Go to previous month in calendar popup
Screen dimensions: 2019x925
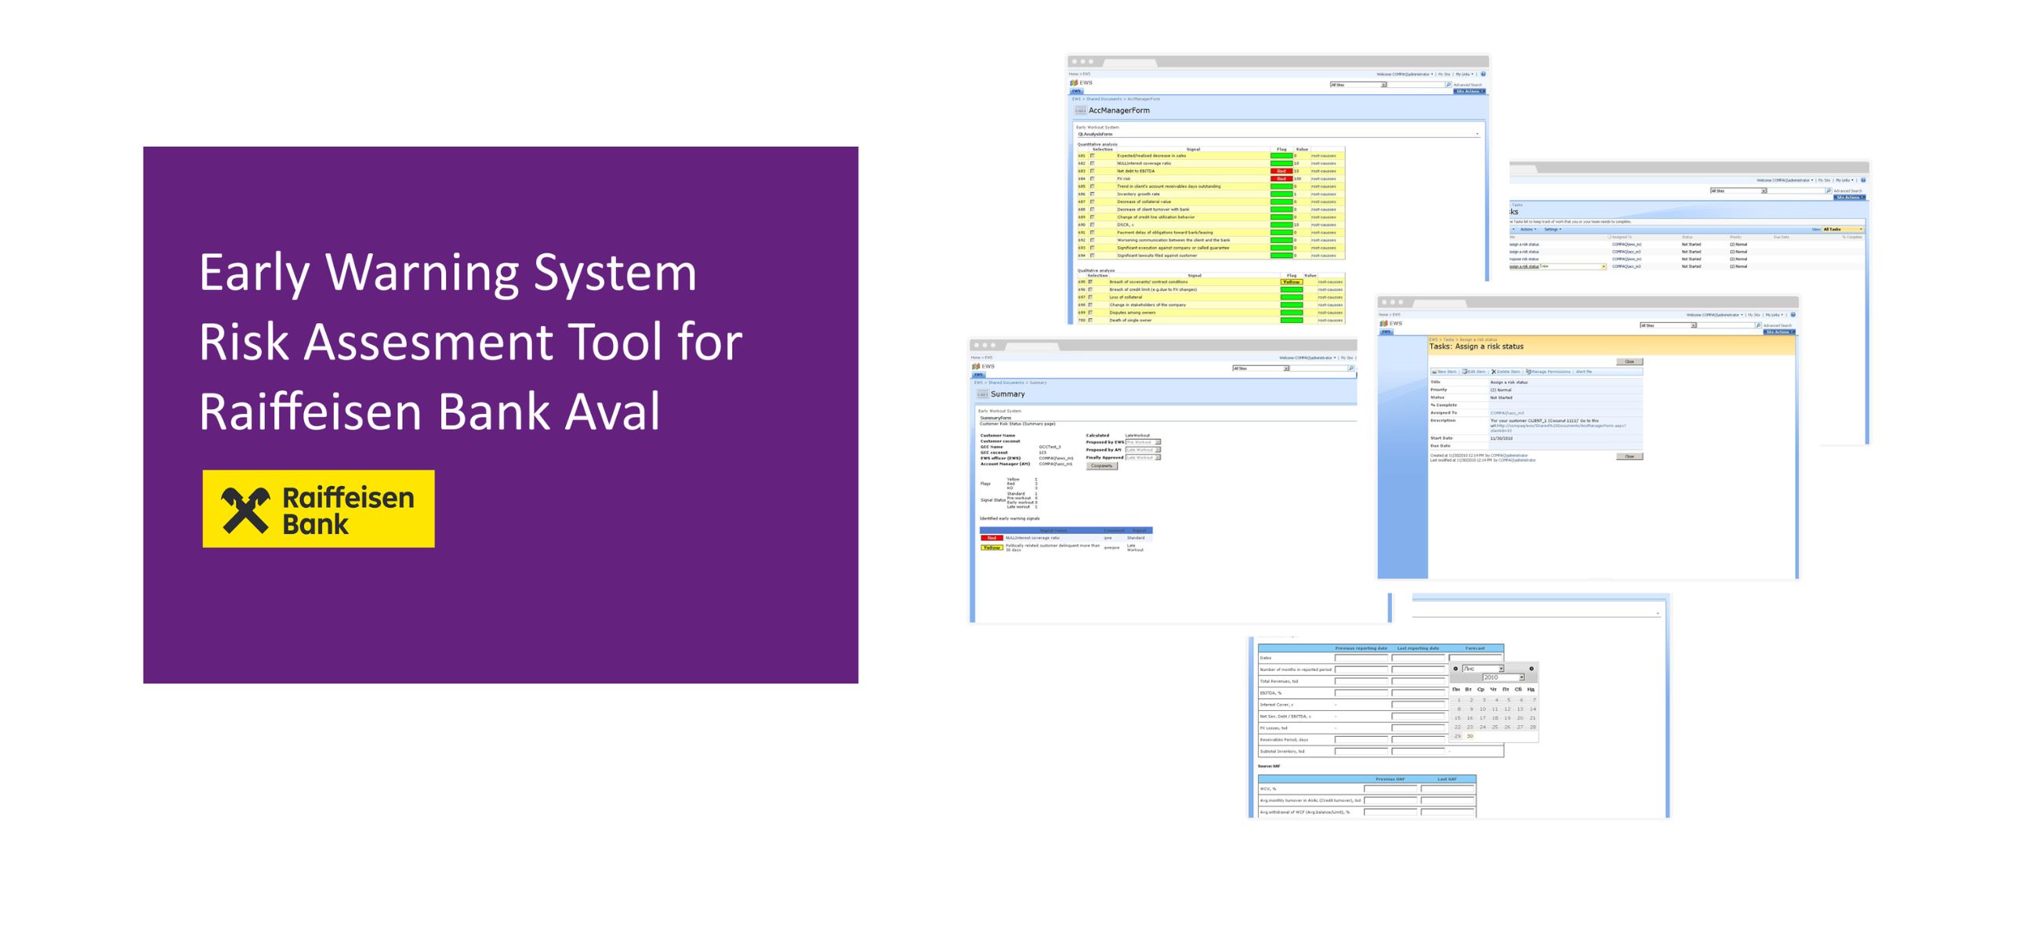point(1455,669)
